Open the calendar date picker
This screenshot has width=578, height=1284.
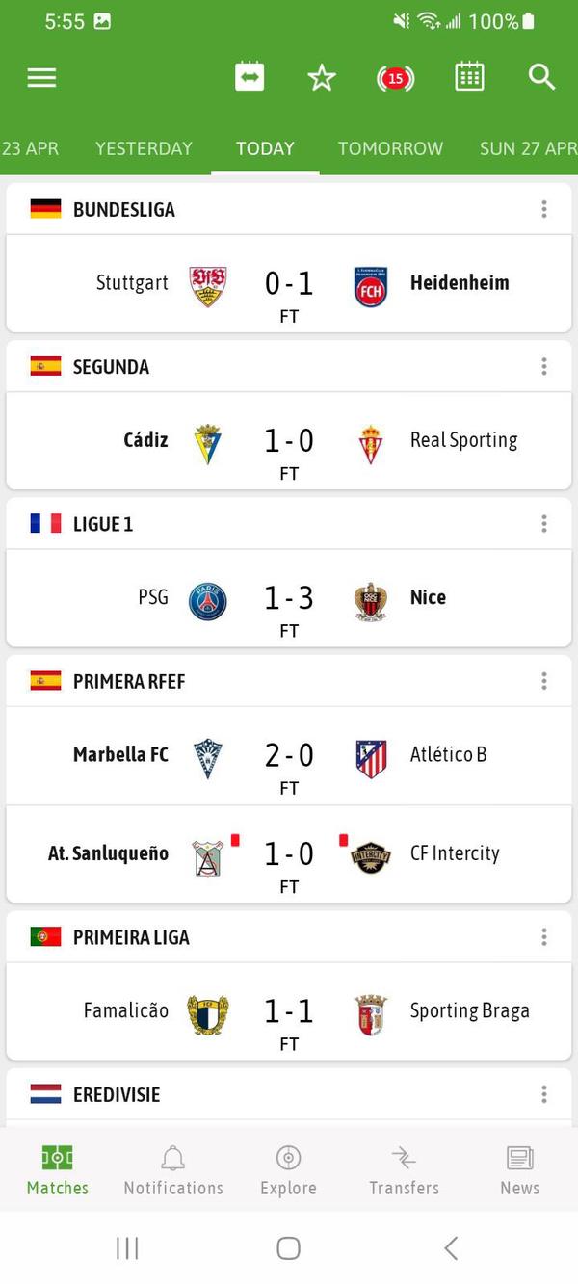coord(469,77)
